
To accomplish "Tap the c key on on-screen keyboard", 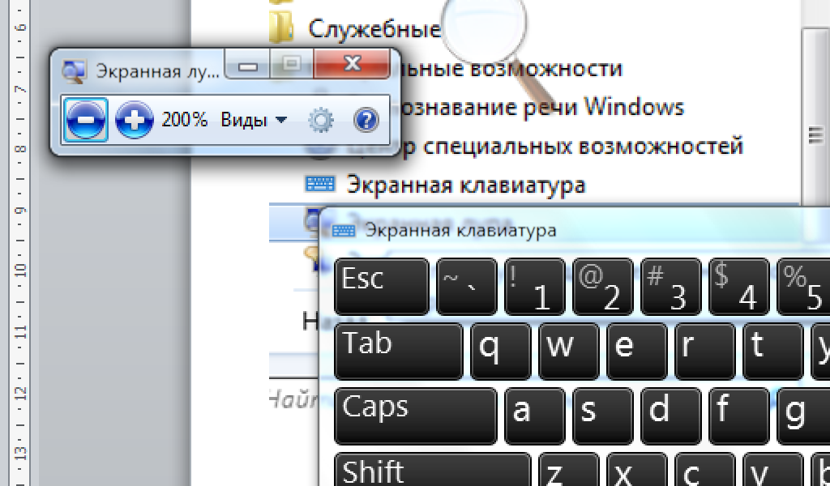I will (704, 470).
